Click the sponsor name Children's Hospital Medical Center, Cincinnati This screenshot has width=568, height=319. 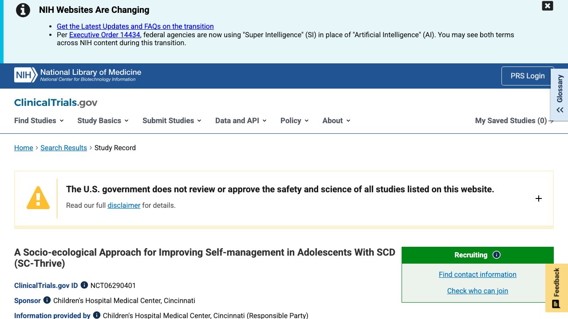point(124,301)
